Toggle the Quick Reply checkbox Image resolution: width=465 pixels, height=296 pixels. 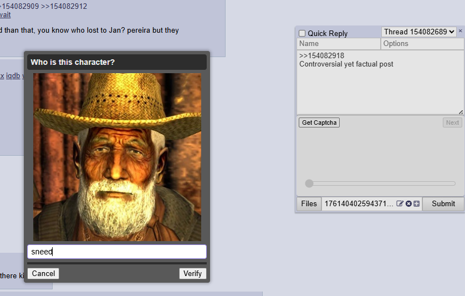tap(302, 33)
